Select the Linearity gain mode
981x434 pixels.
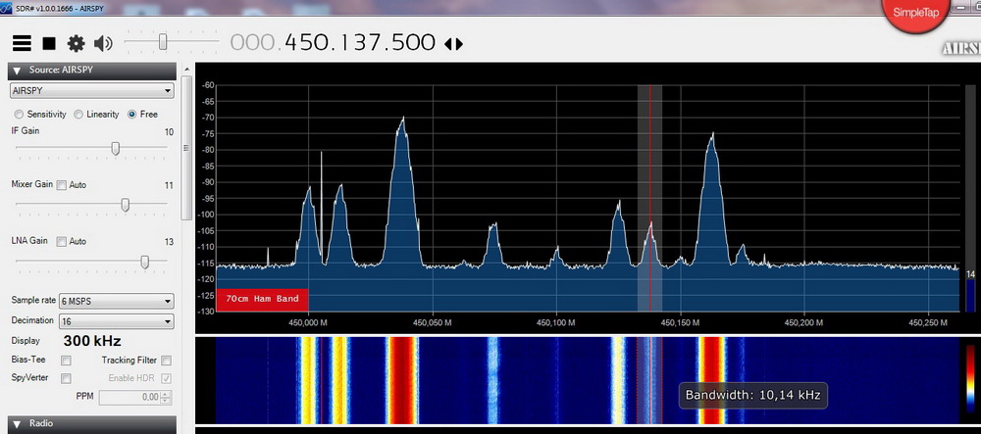(78, 115)
